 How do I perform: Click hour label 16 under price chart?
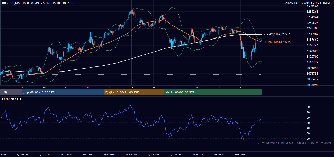[x=110, y=88]
